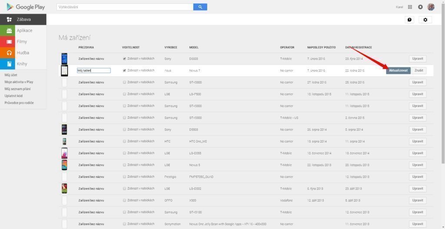Viewport: 445px width, 229px height.
Task: Click the PŘEZDÍVKA column header
Action: click(86, 47)
